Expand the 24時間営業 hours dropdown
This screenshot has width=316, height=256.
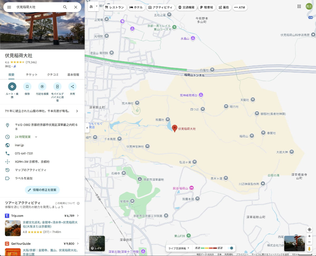(x=36, y=137)
